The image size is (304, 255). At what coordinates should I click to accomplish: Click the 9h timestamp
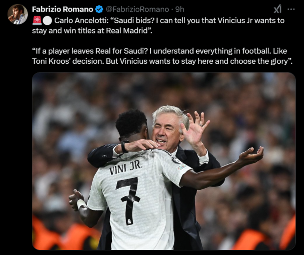point(179,9)
